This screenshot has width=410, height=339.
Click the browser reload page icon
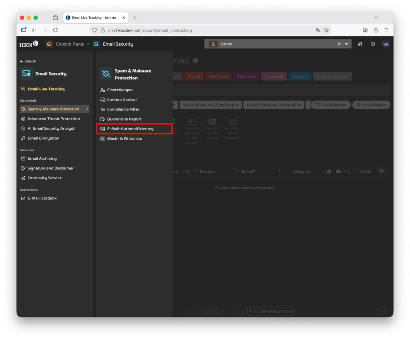click(55, 30)
